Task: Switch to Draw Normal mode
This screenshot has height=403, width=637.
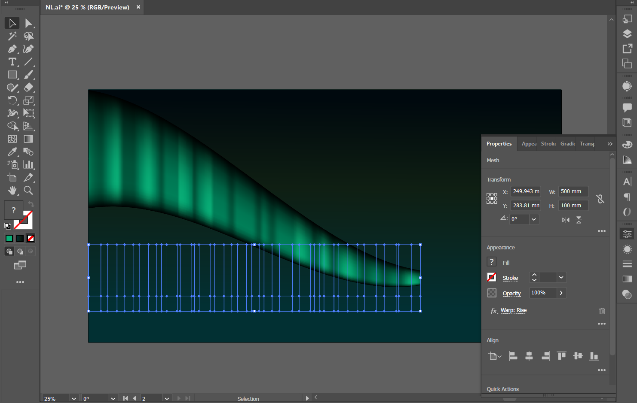Action: (x=9, y=251)
